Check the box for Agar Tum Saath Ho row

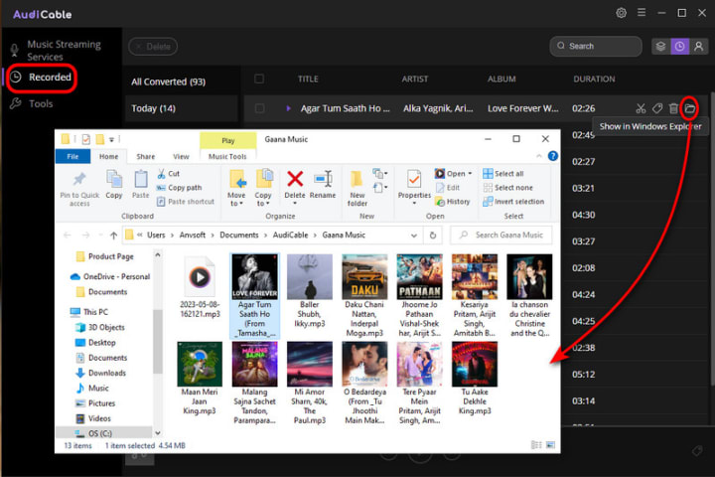(259, 108)
